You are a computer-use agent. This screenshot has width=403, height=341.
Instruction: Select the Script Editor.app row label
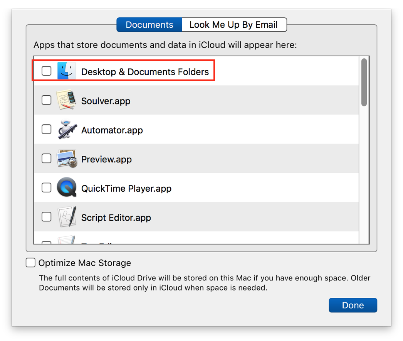coord(116,218)
